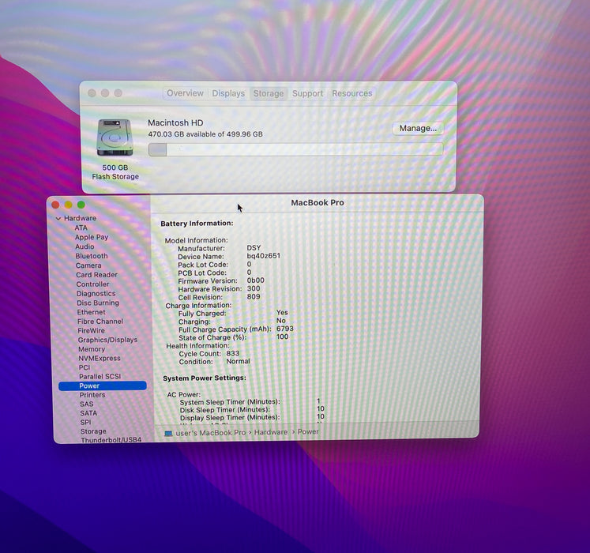Click the MacBook Pro window title
Image resolution: width=590 pixels, height=553 pixels.
click(318, 202)
